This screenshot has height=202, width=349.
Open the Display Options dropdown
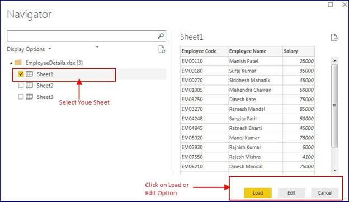[x=29, y=49]
